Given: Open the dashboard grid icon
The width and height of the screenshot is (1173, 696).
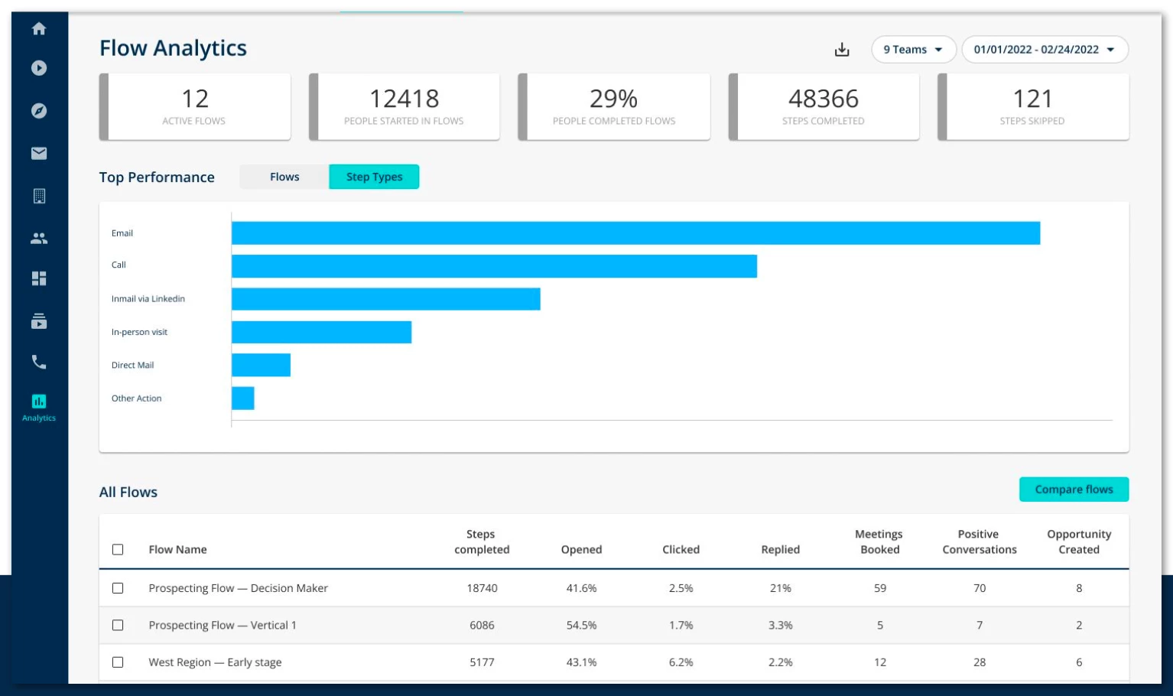Looking at the screenshot, I should [39, 278].
